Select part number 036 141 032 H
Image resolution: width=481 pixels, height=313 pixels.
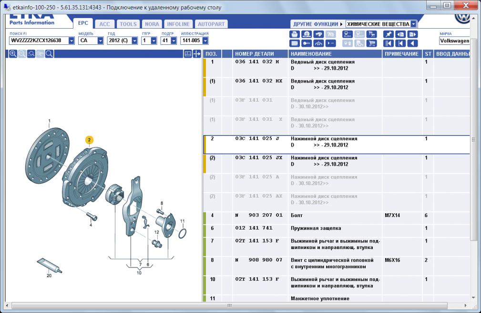257,62
